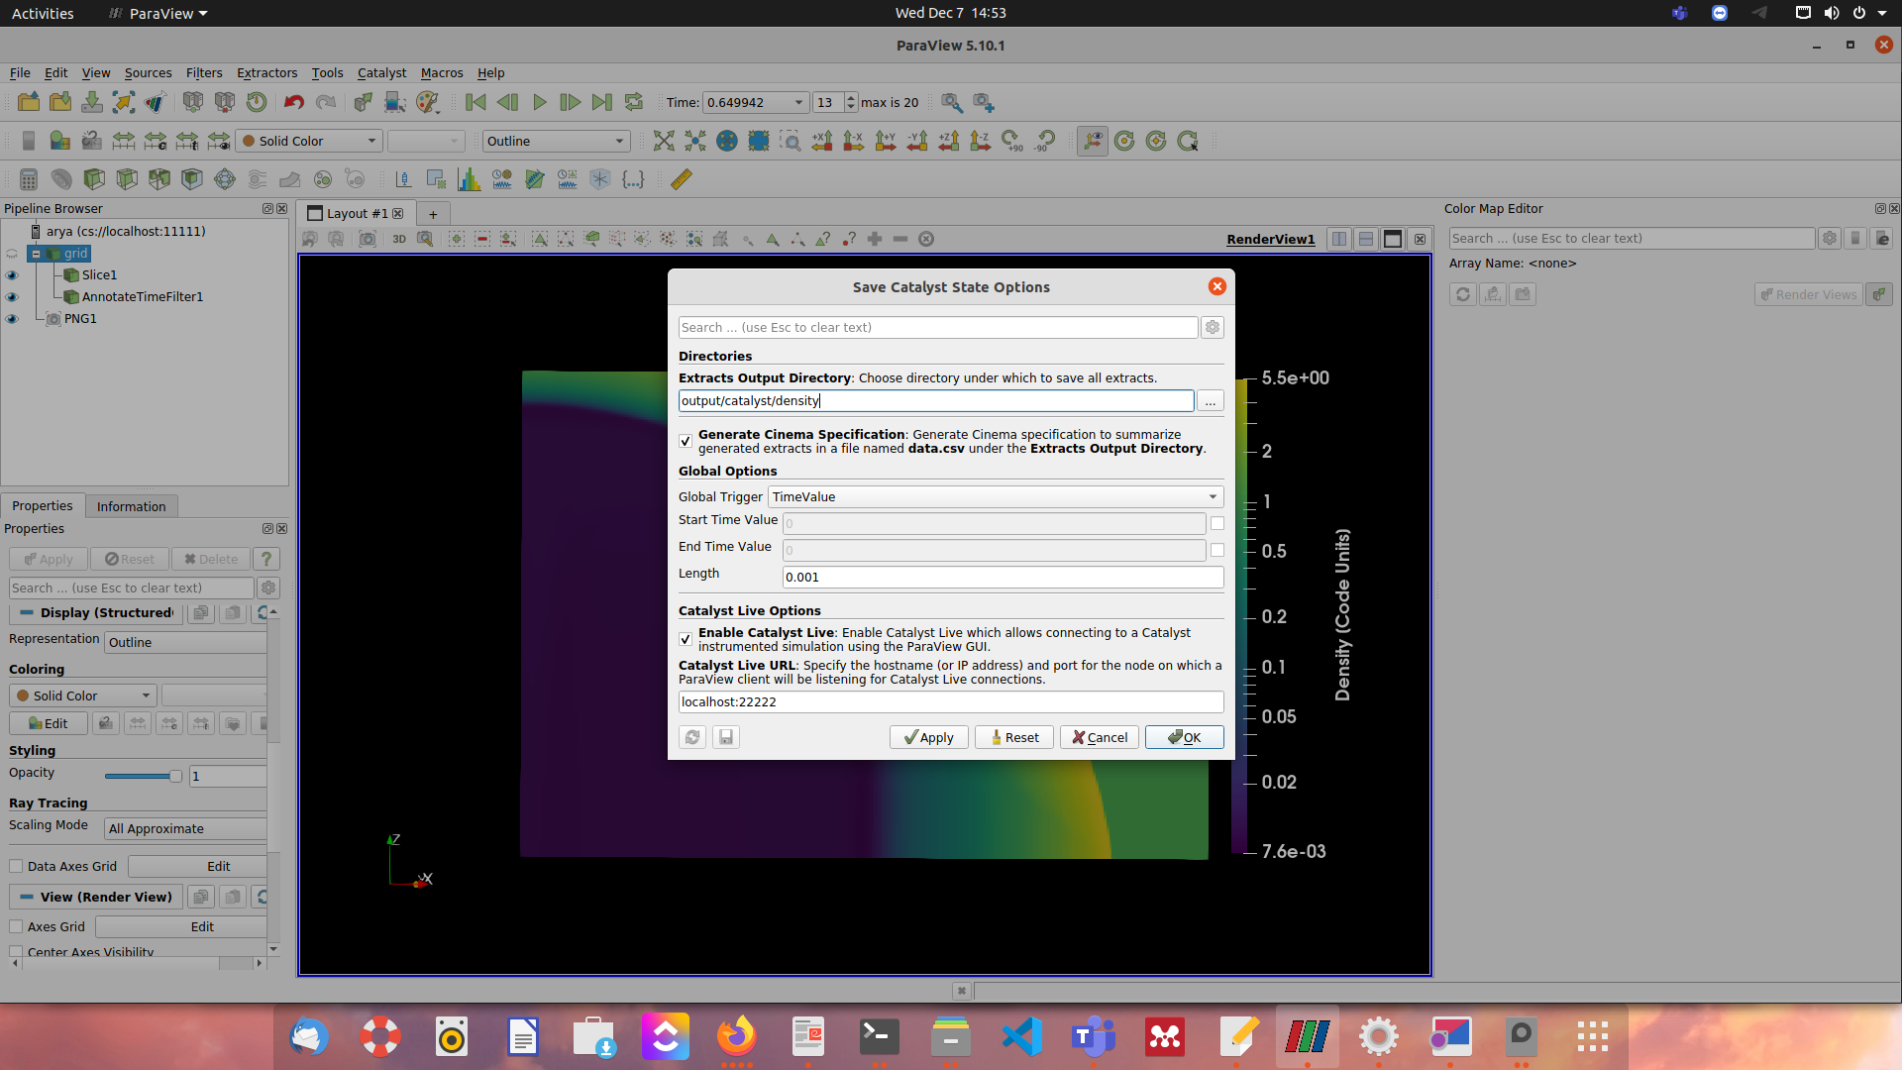
Task: Enable the Start Time Value checkbox
Action: [x=1217, y=523]
